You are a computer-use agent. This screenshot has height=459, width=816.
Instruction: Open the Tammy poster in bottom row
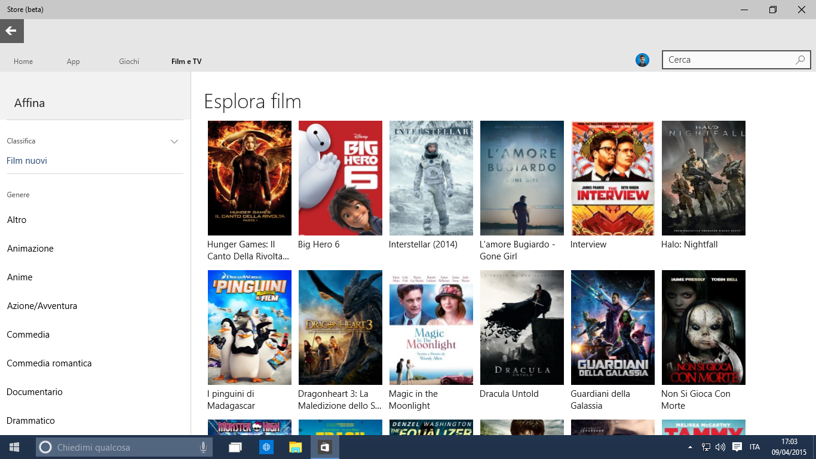point(704,427)
